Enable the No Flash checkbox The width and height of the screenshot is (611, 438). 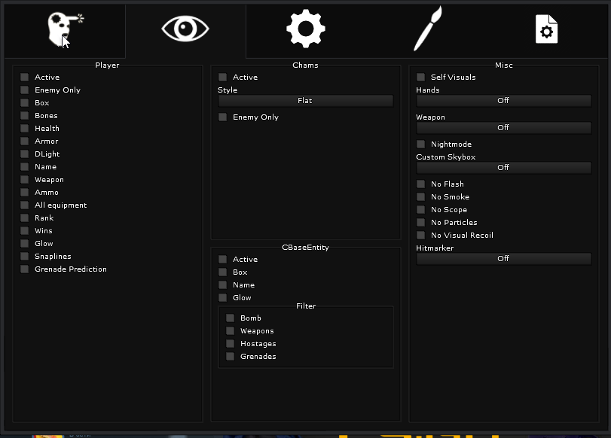click(421, 184)
